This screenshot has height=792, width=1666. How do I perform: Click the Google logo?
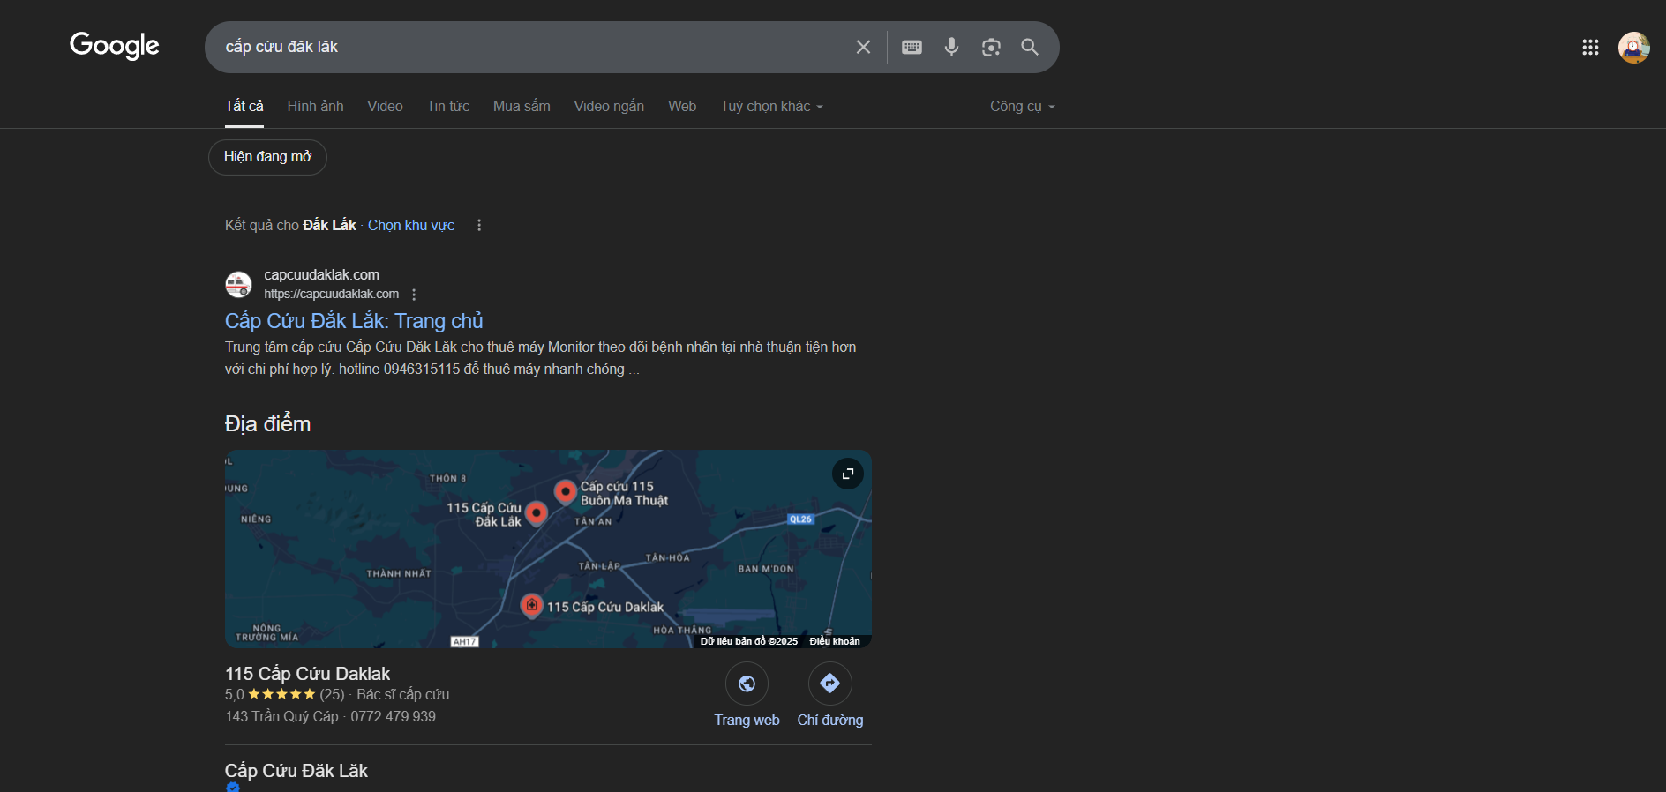[115, 46]
